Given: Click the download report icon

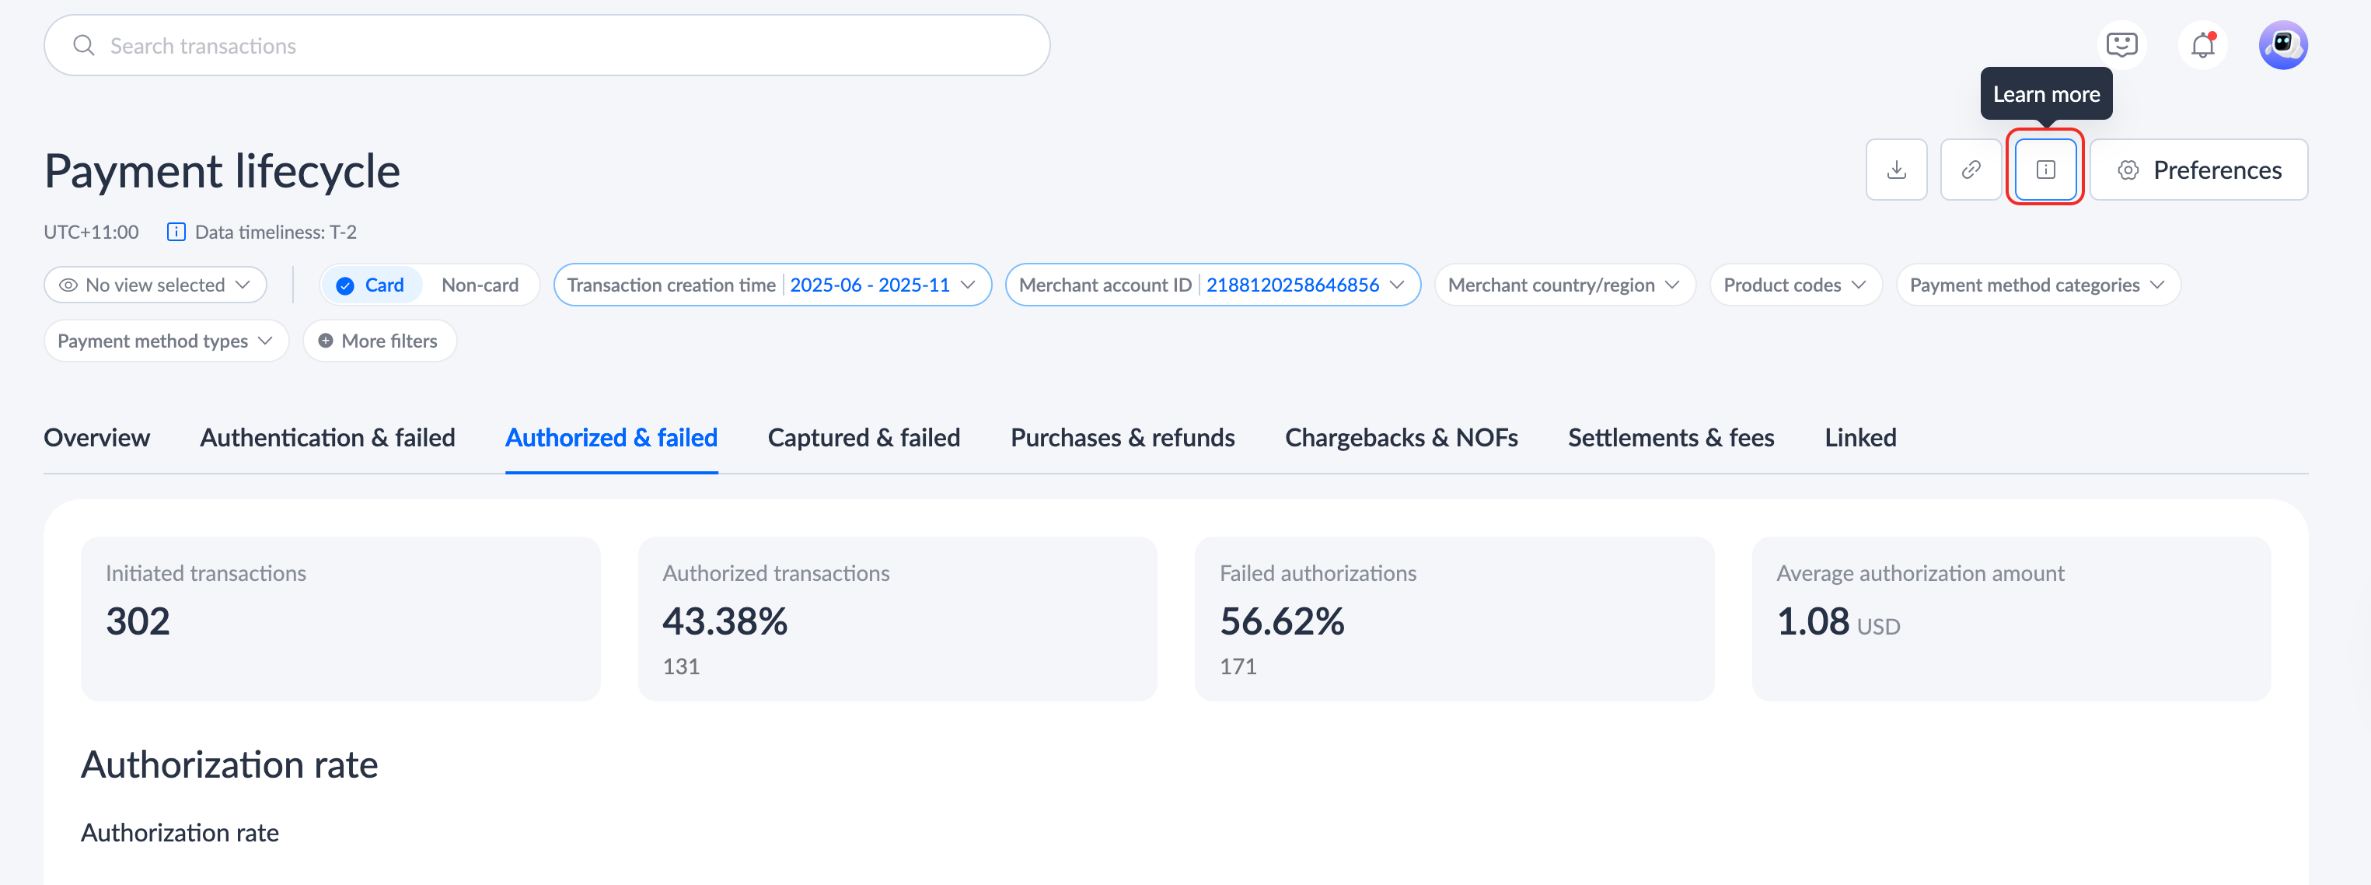Looking at the screenshot, I should point(1896,170).
